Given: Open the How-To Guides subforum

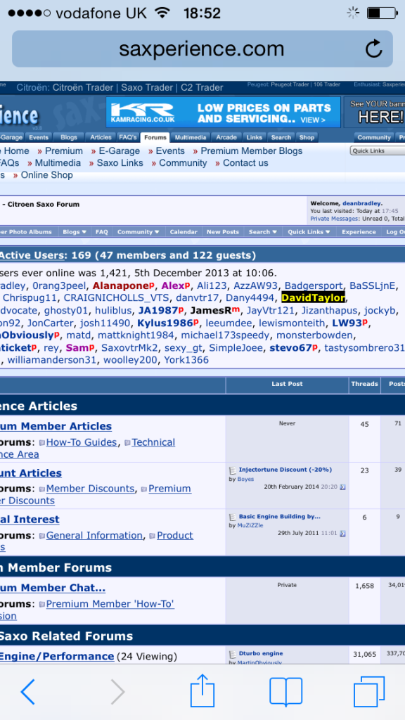Looking at the screenshot, I should click(82, 442).
